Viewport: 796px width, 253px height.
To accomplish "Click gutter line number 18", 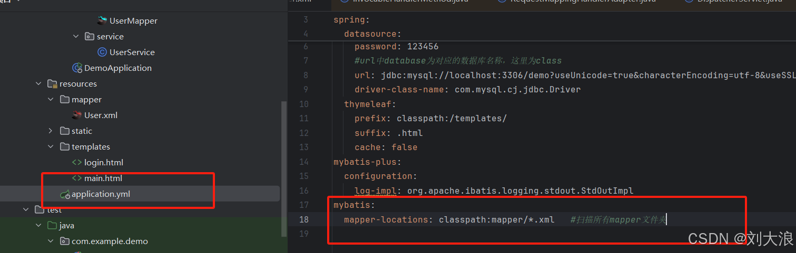I will click(x=303, y=219).
